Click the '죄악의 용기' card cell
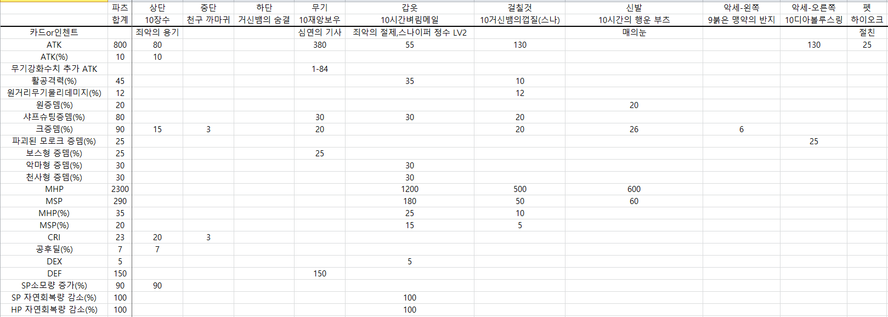888x317 pixels. tap(157, 32)
